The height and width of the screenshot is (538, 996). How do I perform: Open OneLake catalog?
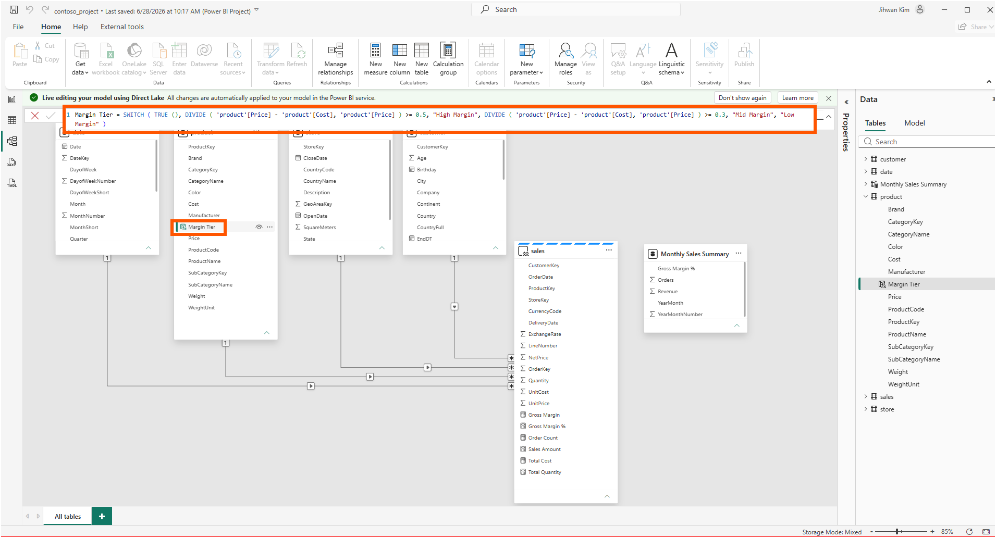click(x=134, y=59)
